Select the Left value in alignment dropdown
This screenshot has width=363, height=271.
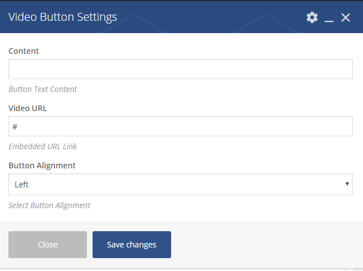(x=22, y=184)
